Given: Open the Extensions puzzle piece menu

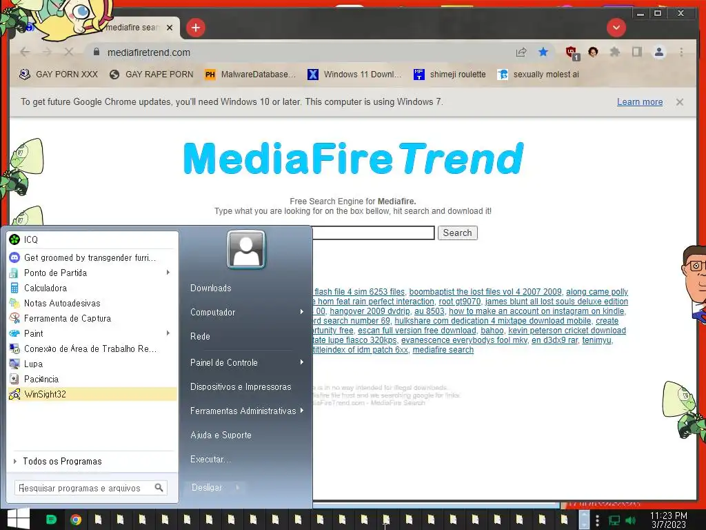Looking at the screenshot, I should [x=614, y=52].
